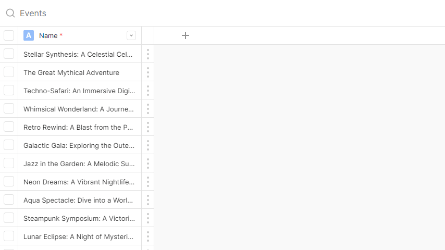Open Jazz in the Garden row menu
Screen dimensions: 445x250
[148, 164]
